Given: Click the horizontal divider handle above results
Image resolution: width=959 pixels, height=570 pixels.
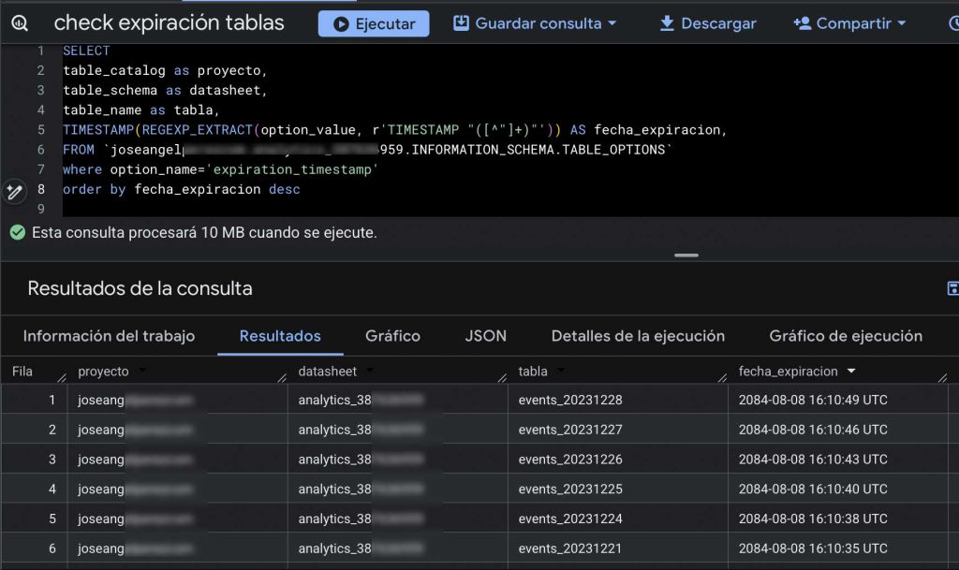Looking at the screenshot, I should (686, 256).
